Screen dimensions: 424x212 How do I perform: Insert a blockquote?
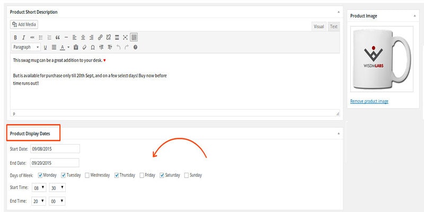[58, 38]
